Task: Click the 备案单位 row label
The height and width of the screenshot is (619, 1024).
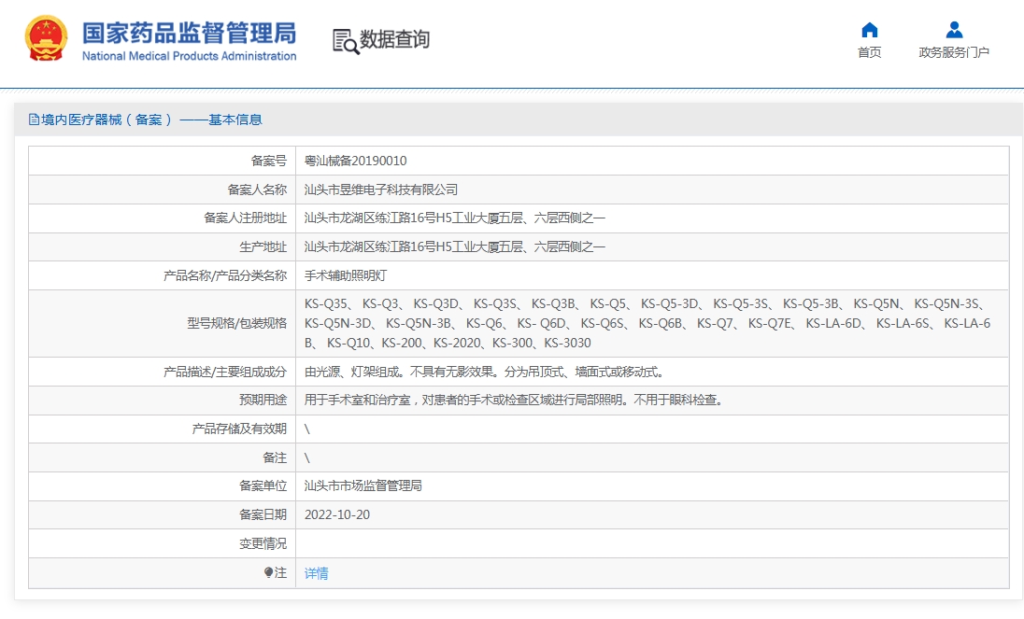Action: pos(263,485)
